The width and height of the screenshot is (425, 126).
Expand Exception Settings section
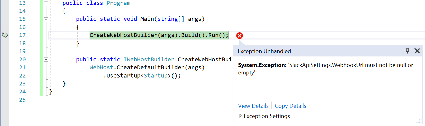pos(264,116)
